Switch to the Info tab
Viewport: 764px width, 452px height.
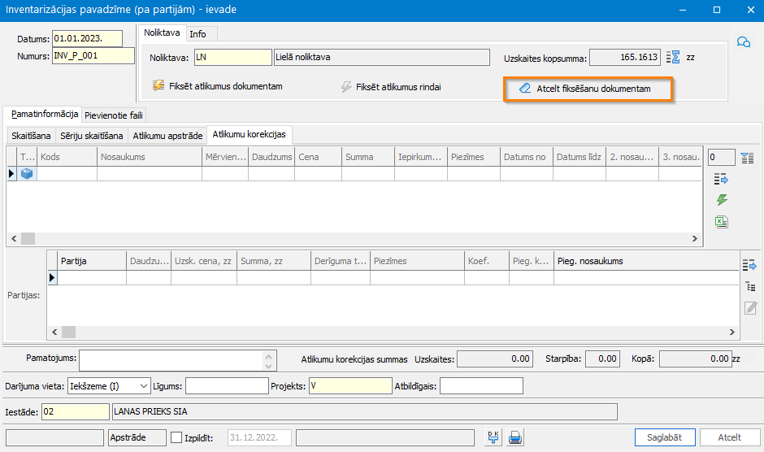tap(198, 34)
